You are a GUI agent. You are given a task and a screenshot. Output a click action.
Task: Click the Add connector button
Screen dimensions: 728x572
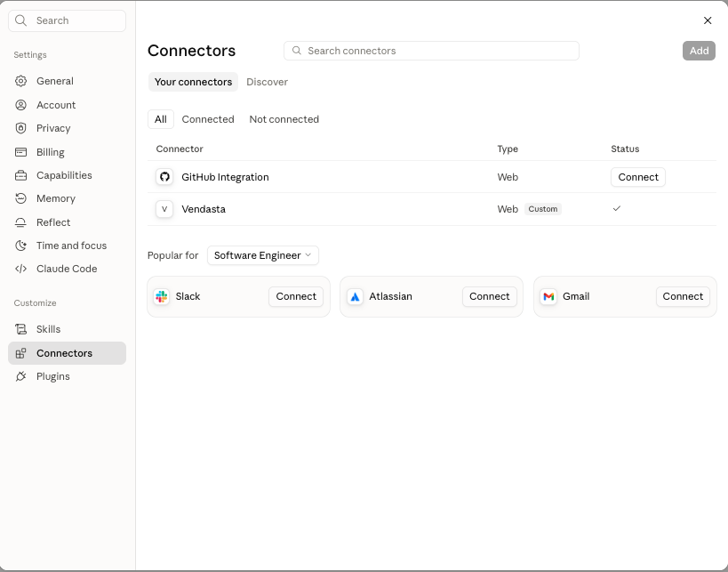[699, 51]
